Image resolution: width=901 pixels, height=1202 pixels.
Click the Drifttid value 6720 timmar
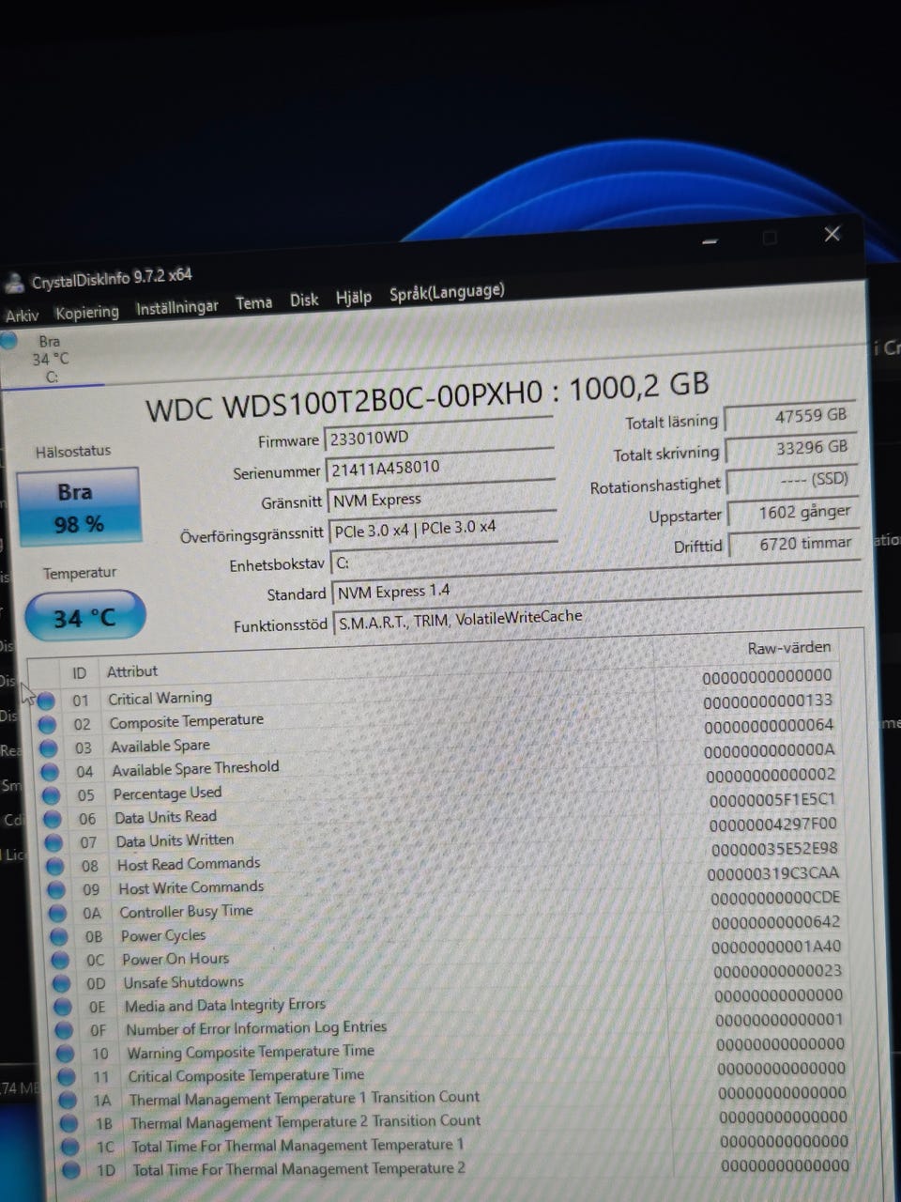pyautogui.click(x=795, y=543)
